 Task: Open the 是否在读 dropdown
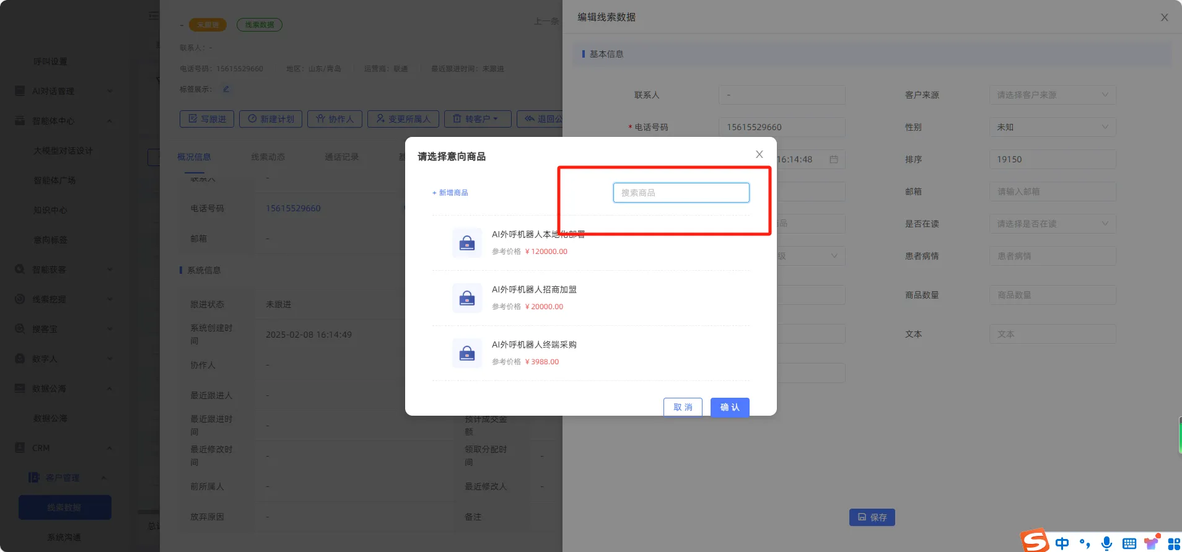pos(1053,224)
